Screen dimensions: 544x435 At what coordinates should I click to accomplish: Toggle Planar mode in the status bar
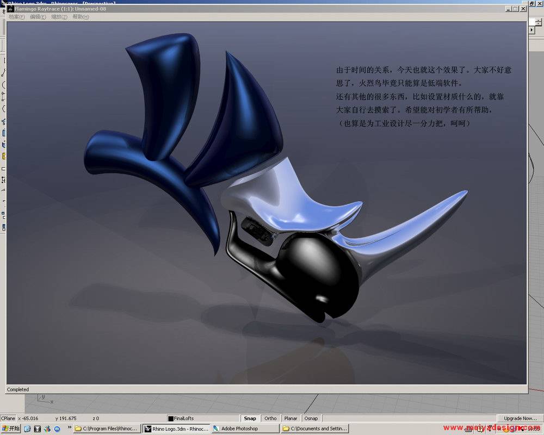click(x=290, y=418)
